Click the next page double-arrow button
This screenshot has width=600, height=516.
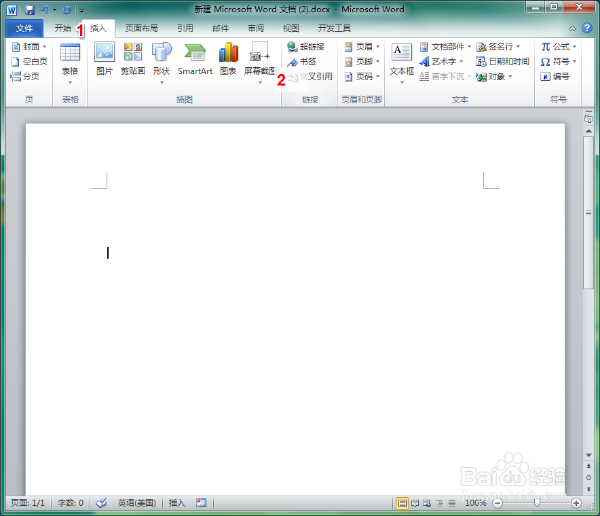588,490
